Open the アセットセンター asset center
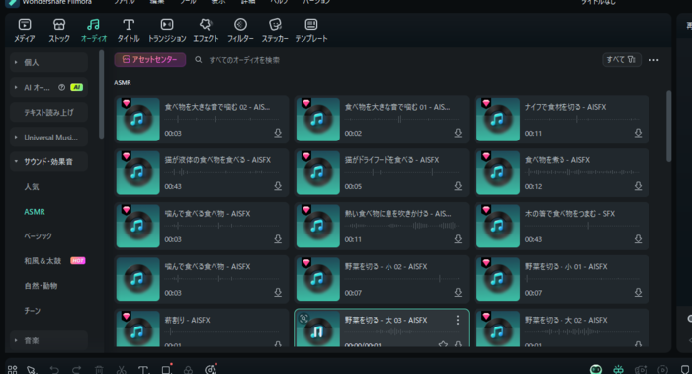The image size is (692, 374). coord(150,60)
